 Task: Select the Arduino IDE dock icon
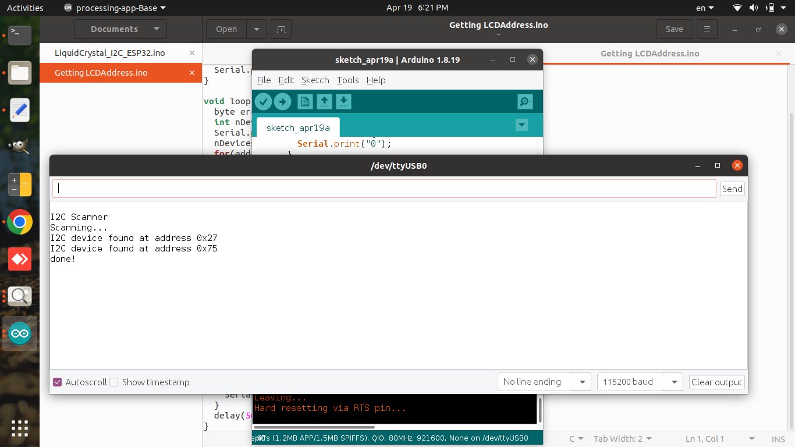(x=20, y=334)
